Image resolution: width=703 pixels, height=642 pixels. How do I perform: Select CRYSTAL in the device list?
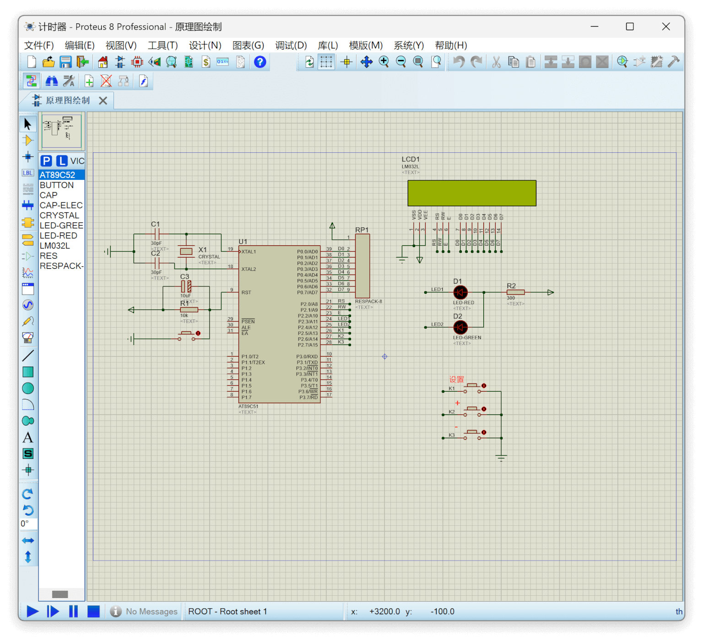(62, 215)
